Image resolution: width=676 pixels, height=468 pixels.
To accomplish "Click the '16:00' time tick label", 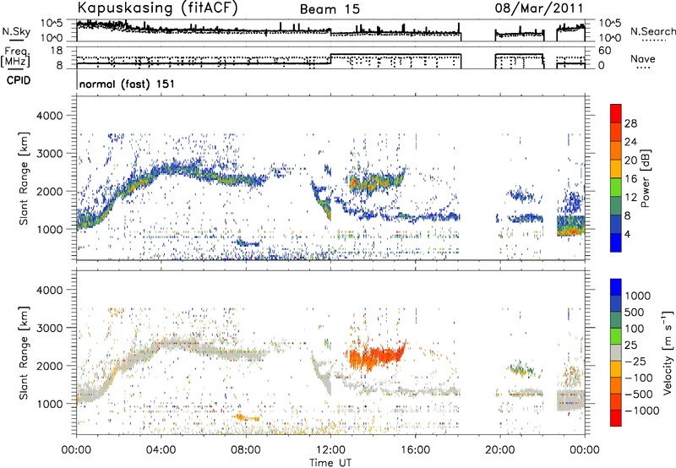I will click(415, 450).
